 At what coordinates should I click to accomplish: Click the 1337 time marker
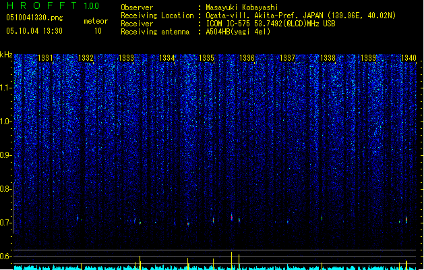point(287,58)
